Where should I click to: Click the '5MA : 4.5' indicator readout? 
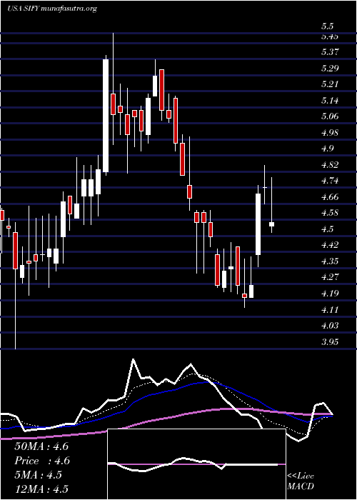(x=39, y=475)
